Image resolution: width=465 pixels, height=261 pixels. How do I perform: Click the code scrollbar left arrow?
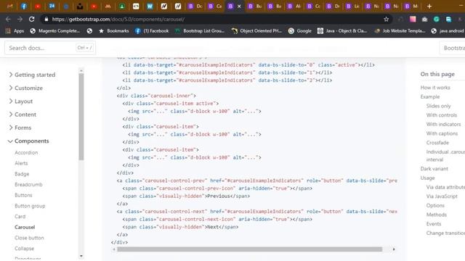[114, 249]
